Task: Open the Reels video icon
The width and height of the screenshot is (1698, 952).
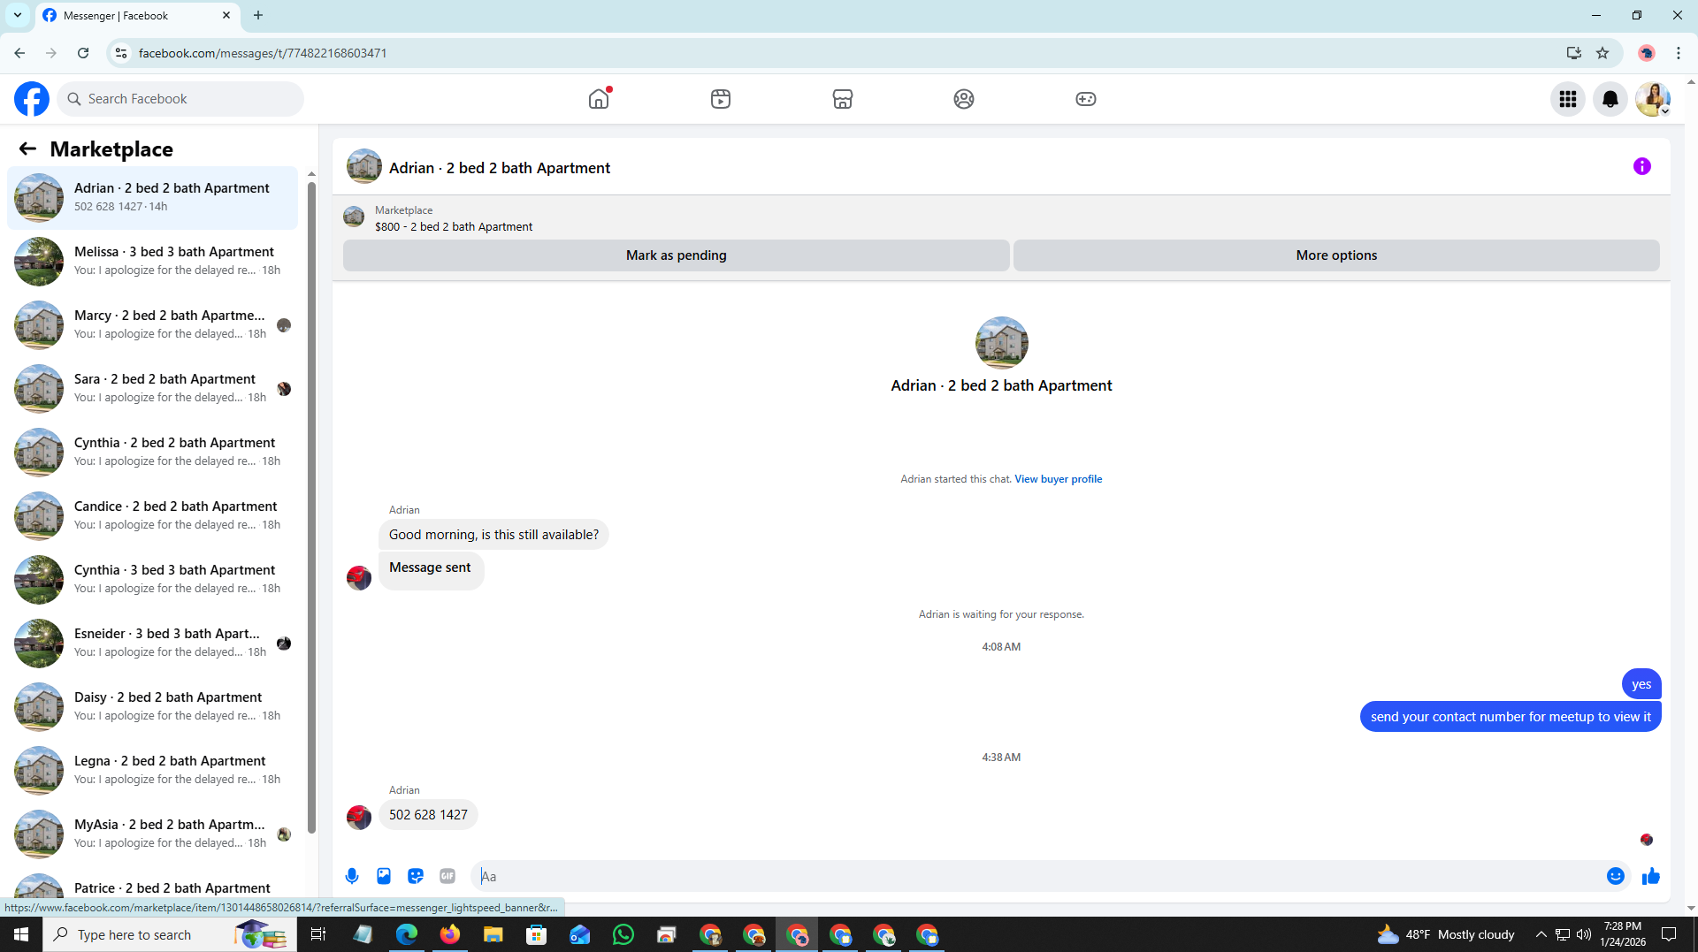Action: click(x=721, y=99)
